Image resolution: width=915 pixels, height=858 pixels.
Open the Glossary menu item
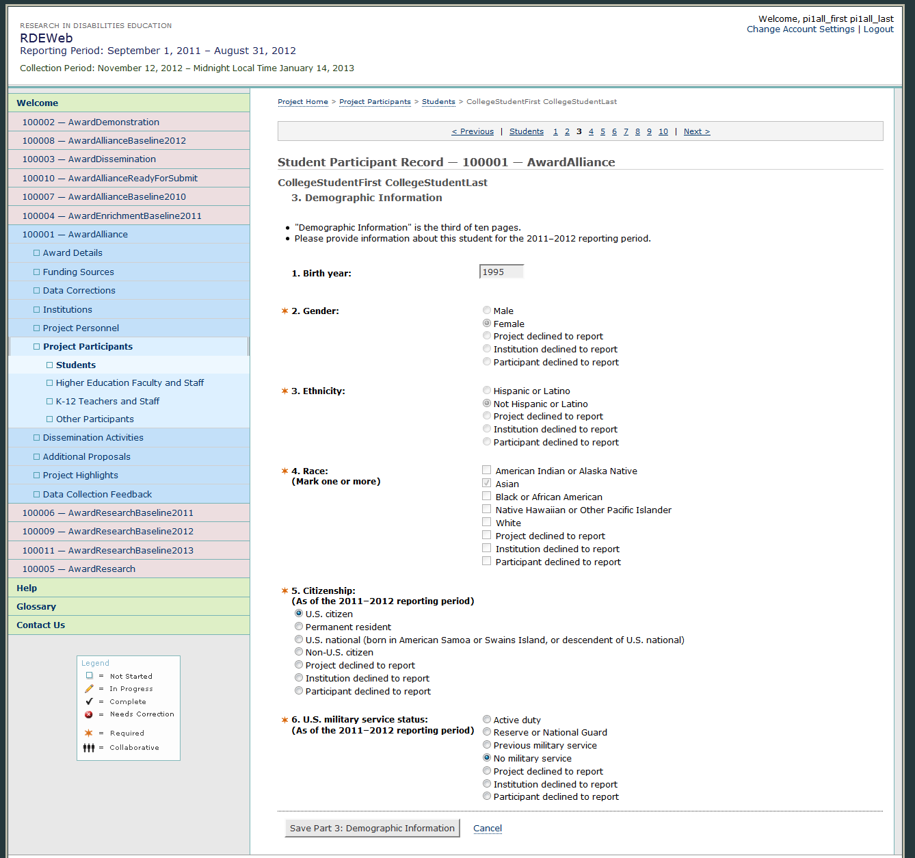click(36, 607)
